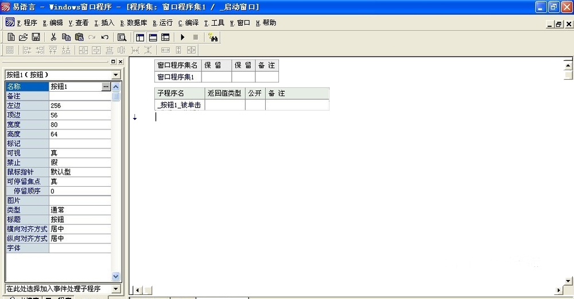Open the T.工具 menu
Image resolution: width=574 pixels, height=299 pixels.
tap(214, 23)
